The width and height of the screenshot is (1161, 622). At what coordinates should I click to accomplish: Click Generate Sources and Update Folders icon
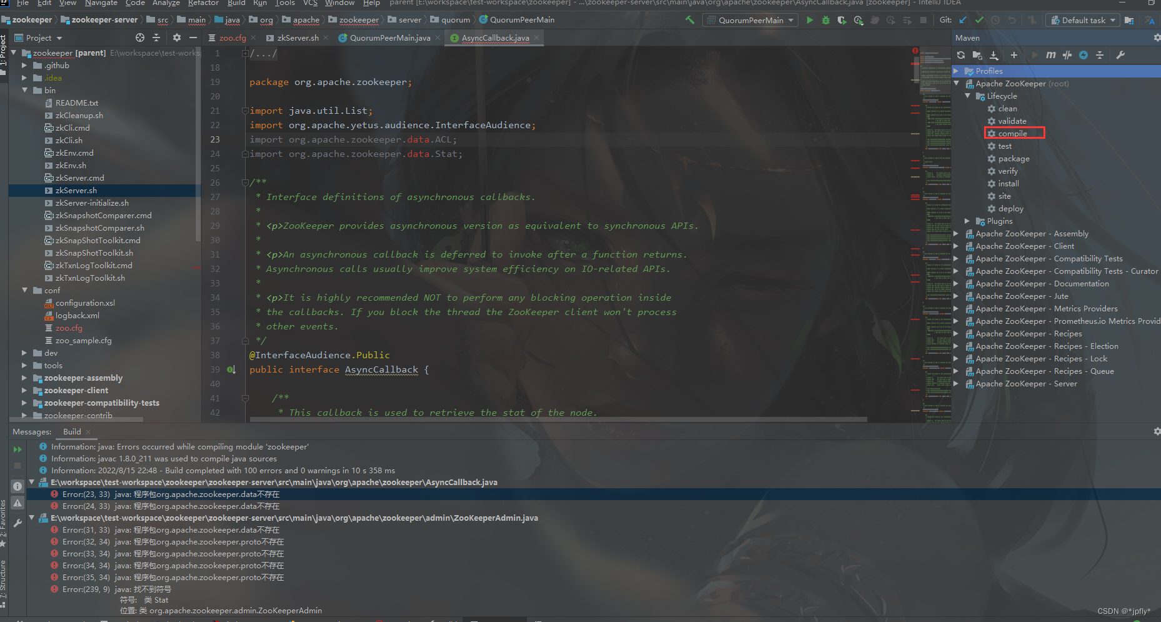(977, 55)
